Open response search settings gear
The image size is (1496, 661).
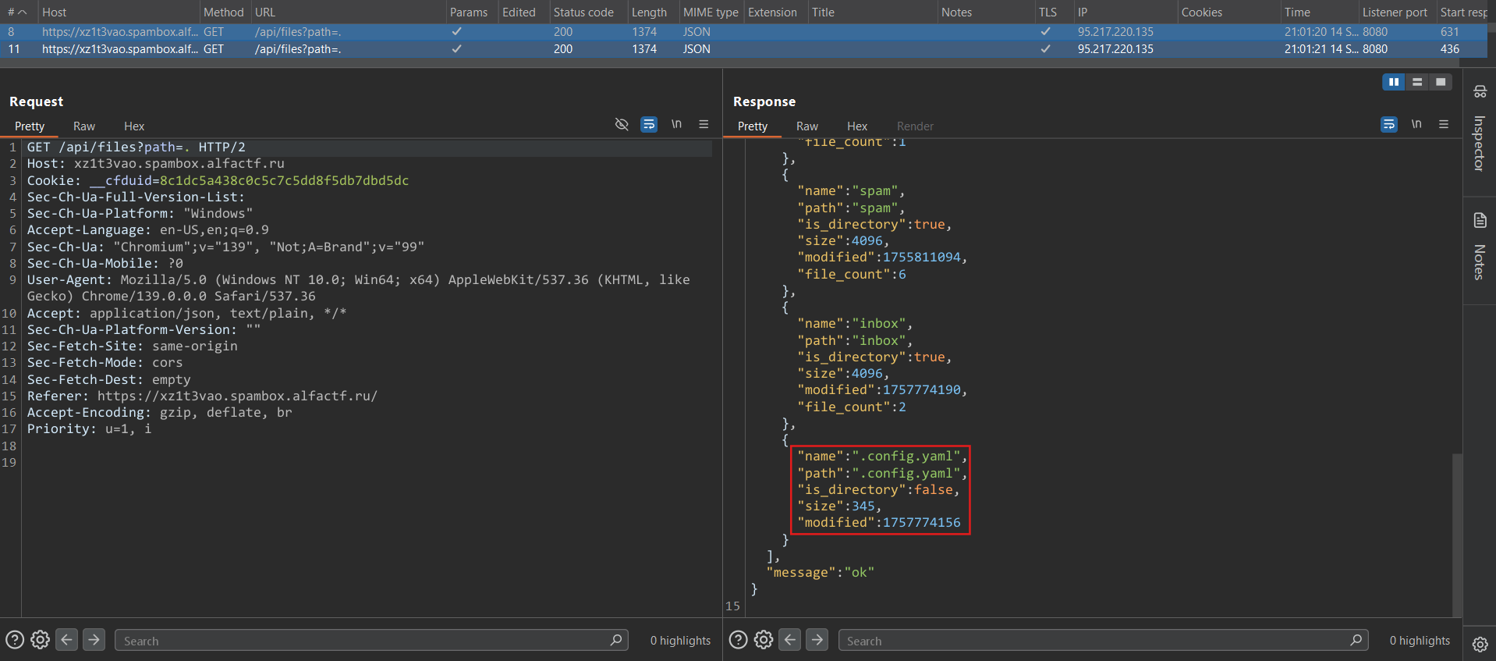(764, 640)
